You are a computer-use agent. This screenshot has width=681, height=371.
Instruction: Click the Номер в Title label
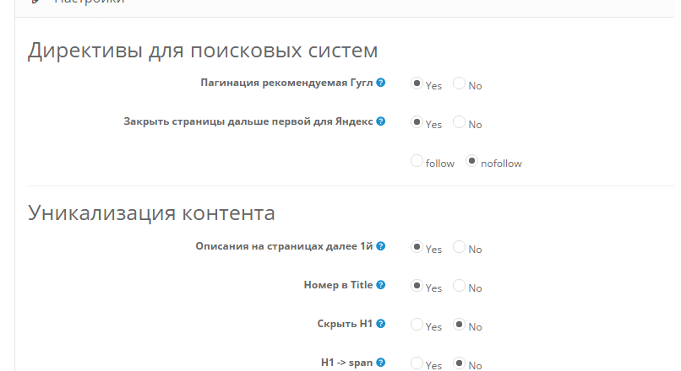coord(338,285)
